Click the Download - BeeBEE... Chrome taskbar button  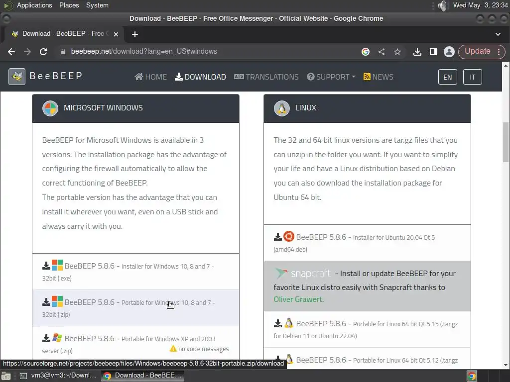(x=142, y=376)
